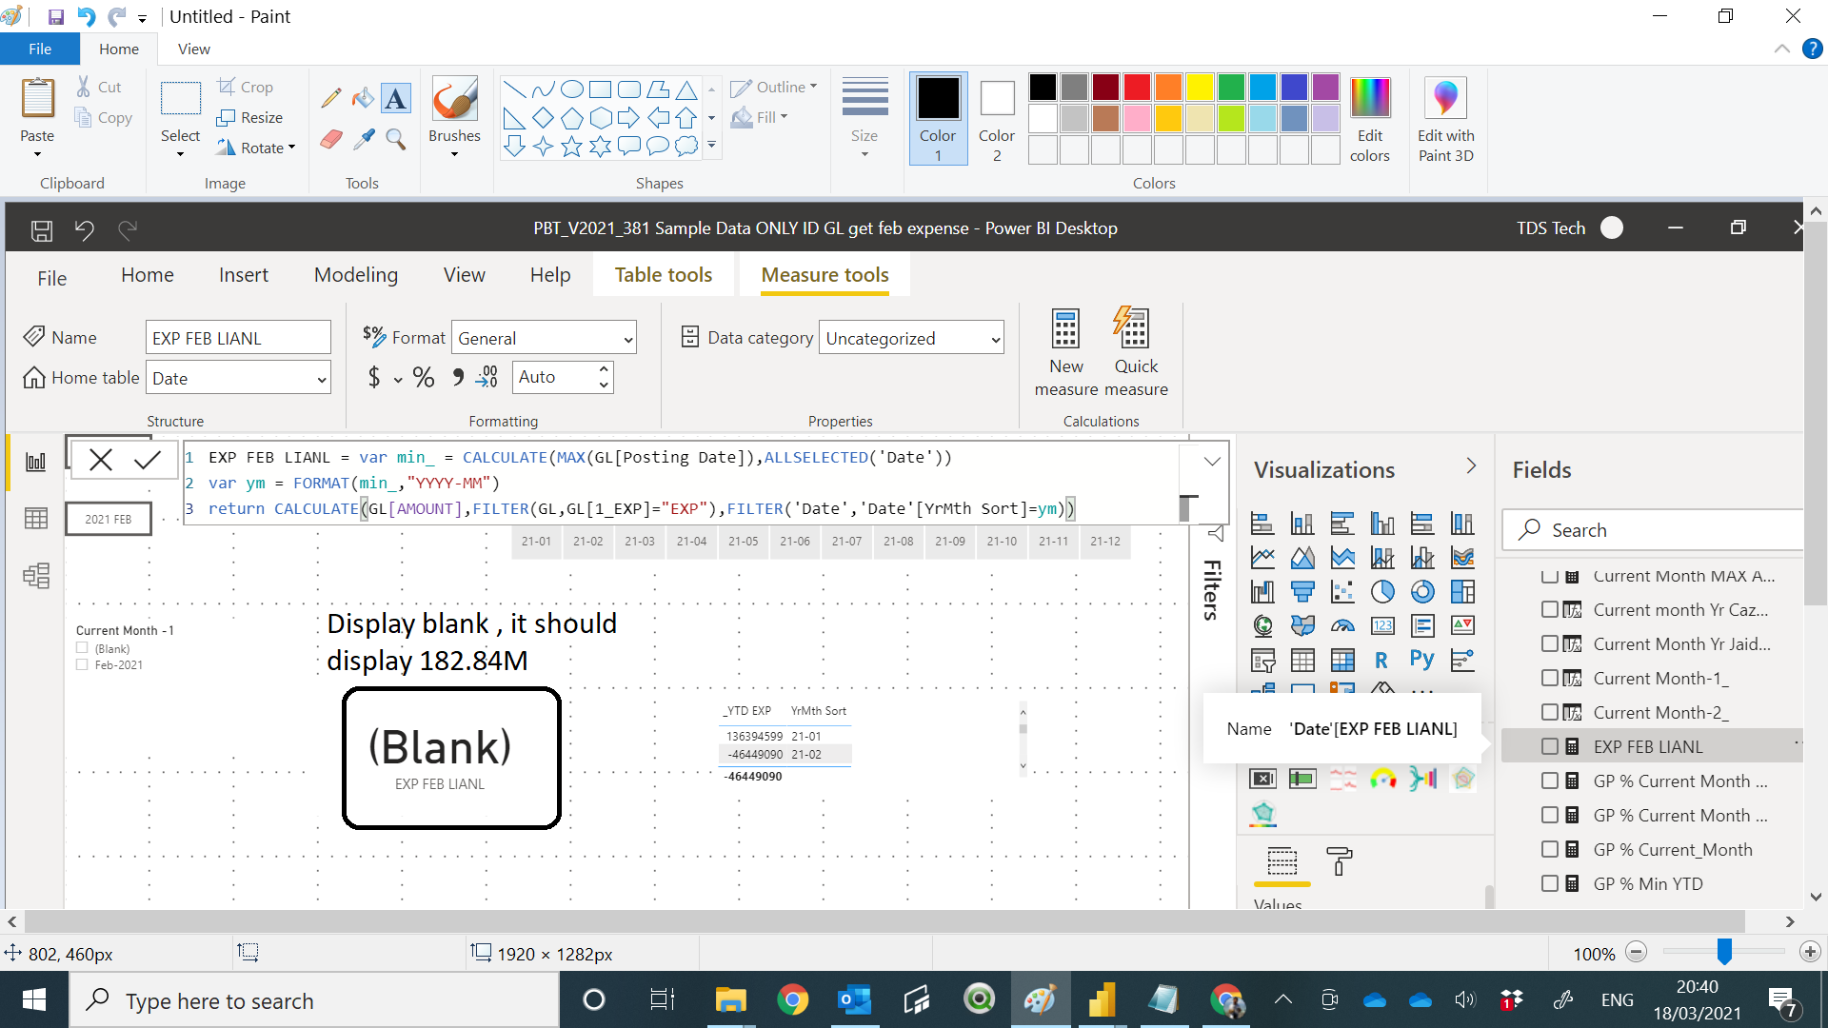Select the Color picker eyedropper tool
The height and width of the screenshot is (1028, 1828).
pyautogui.click(x=363, y=139)
